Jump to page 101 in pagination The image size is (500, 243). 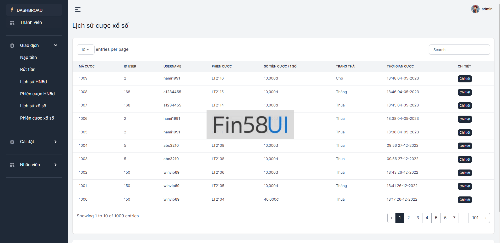point(475,218)
